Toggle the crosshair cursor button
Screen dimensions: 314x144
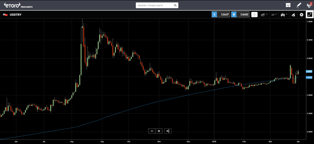click(254, 14)
